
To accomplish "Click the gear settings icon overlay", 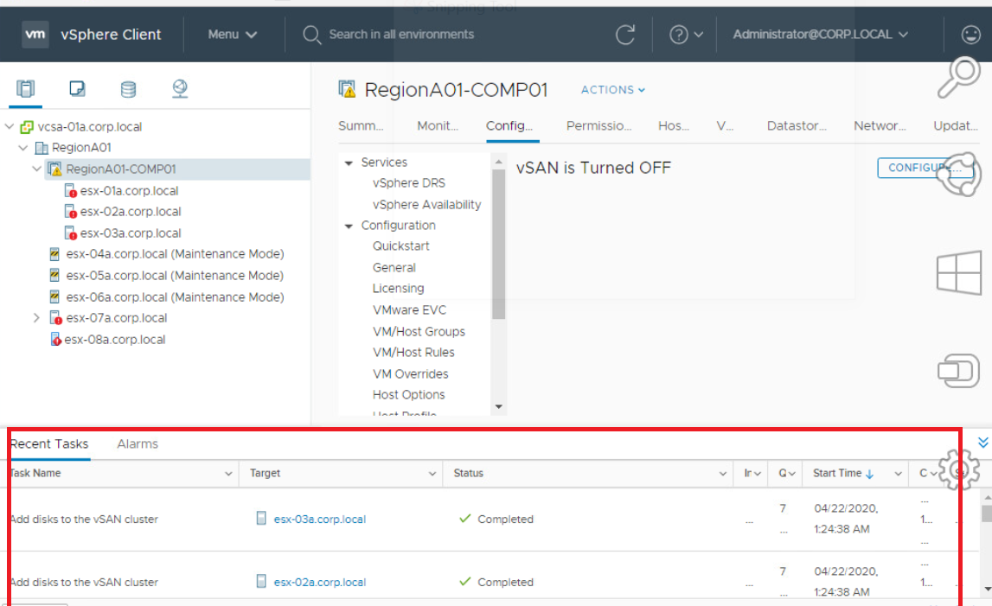I will point(959,469).
